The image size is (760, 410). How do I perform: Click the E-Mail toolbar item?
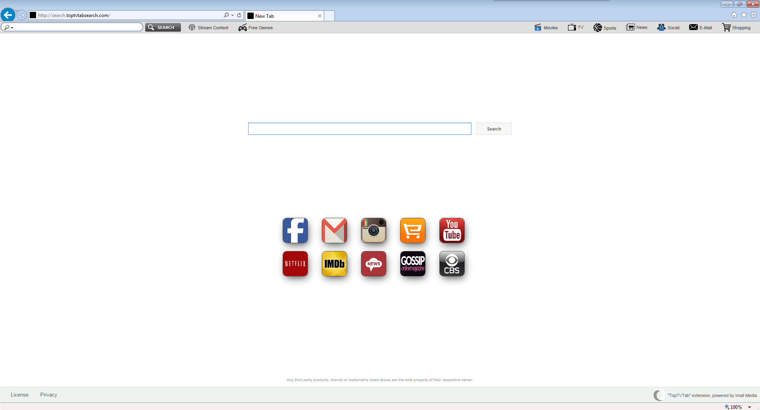tap(700, 27)
